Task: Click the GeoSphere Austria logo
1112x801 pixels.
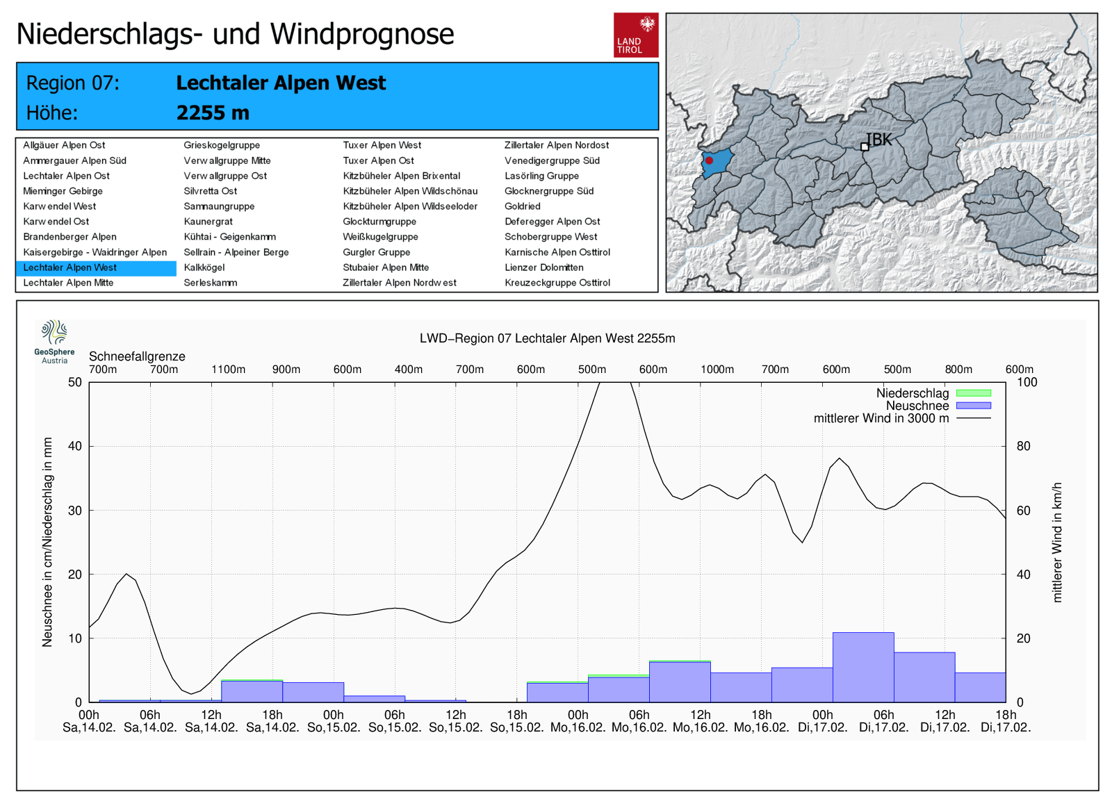Action: pos(54,341)
